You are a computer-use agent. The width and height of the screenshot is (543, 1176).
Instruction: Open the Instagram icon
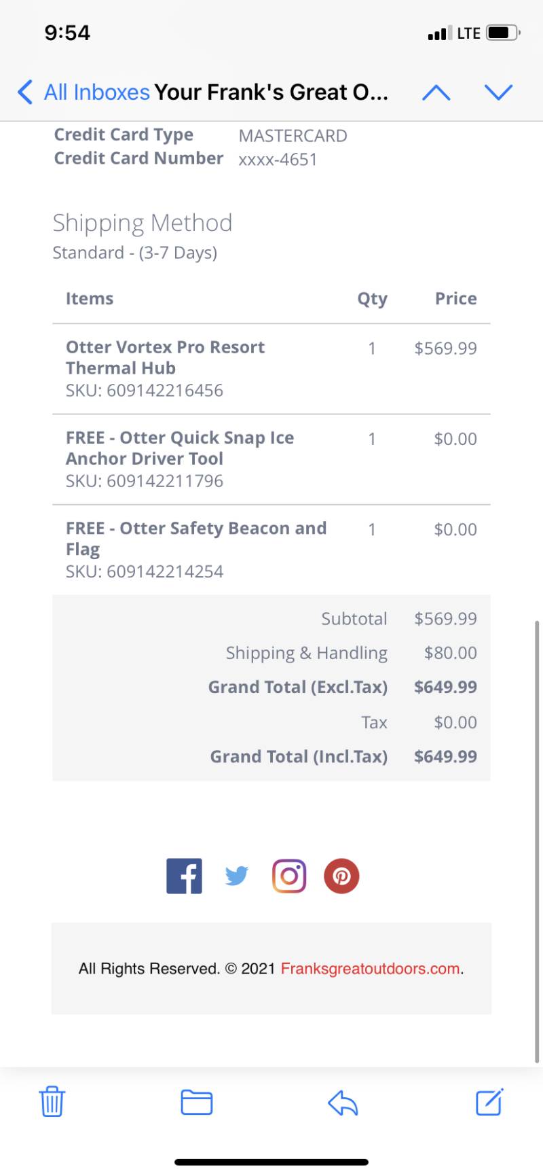click(289, 876)
